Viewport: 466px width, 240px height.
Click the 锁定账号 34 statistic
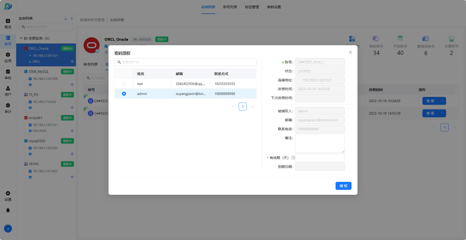(x=376, y=46)
